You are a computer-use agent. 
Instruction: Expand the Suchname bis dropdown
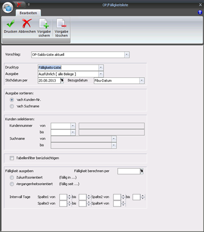(x=114, y=146)
